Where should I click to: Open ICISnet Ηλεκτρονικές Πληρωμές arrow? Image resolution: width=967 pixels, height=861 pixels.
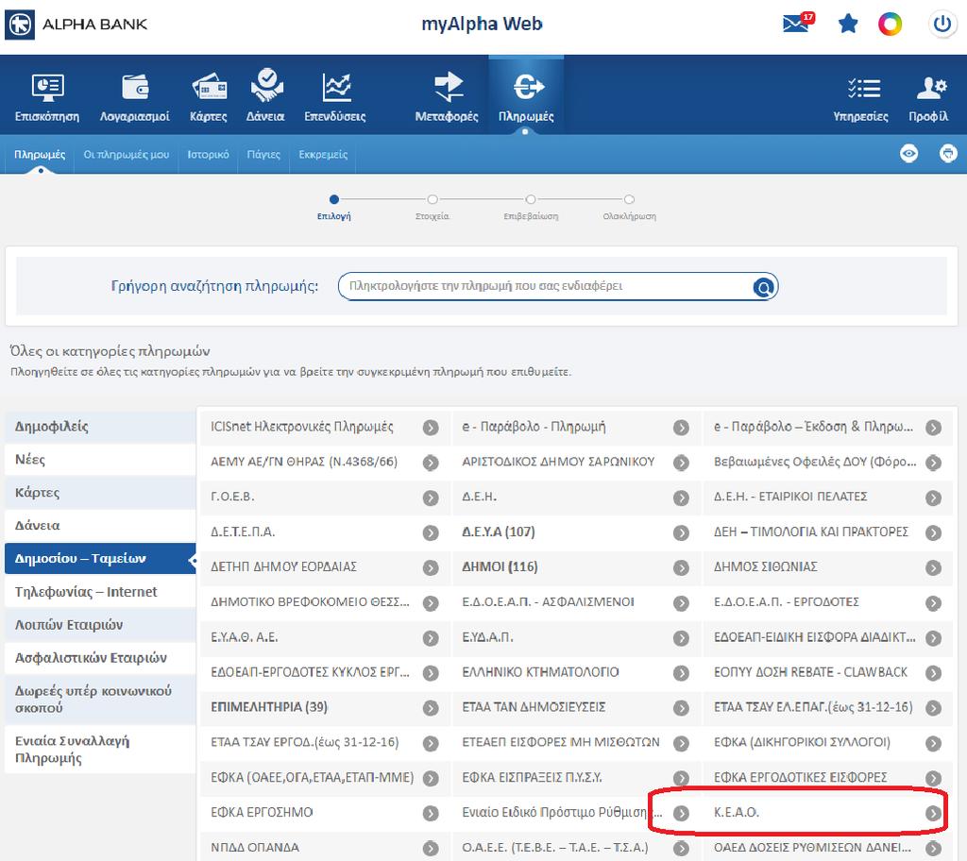pos(431,428)
